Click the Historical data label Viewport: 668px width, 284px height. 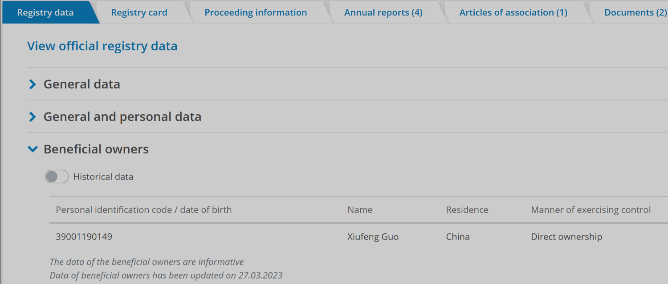(x=103, y=177)
